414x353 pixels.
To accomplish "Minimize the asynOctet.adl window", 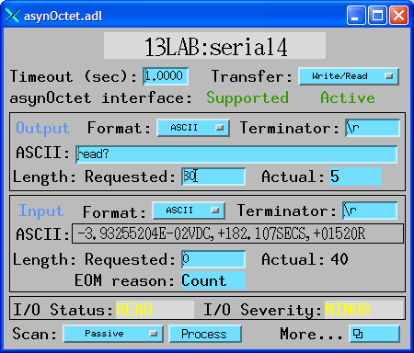I will [356, 15].
